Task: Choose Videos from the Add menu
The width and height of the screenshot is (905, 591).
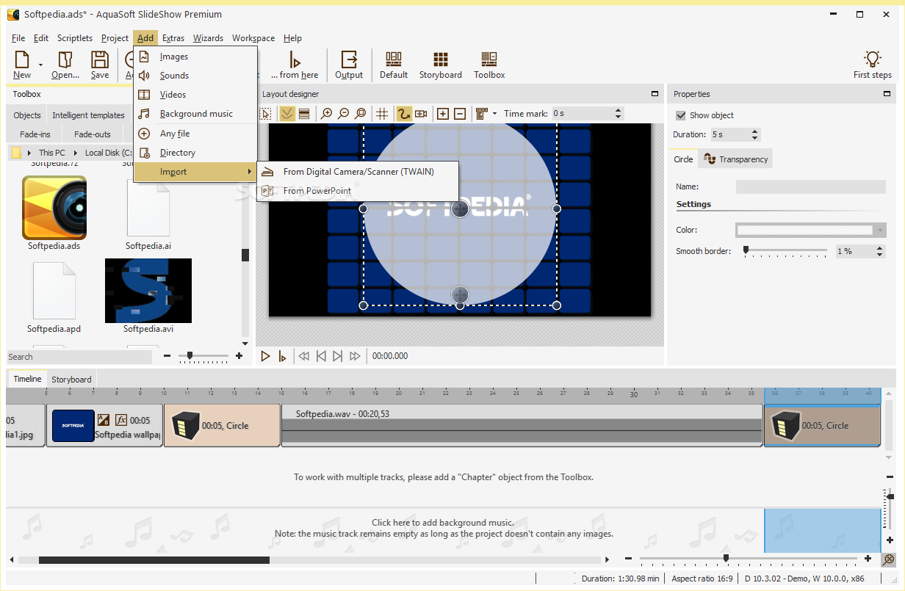Action: point(195,95)
